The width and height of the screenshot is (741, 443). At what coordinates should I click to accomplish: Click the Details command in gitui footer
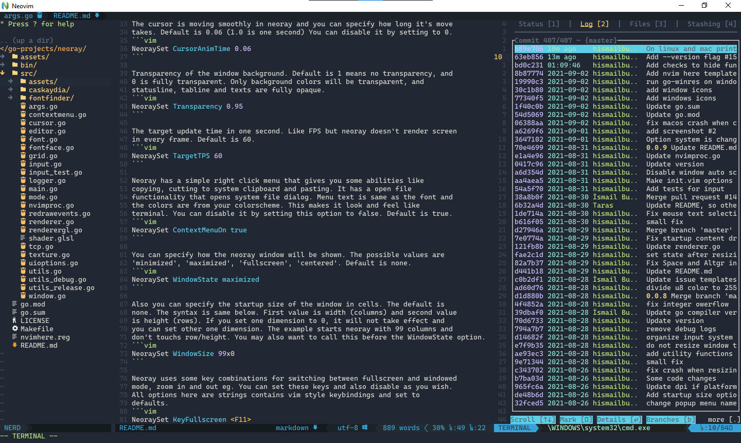click(620, 419)
